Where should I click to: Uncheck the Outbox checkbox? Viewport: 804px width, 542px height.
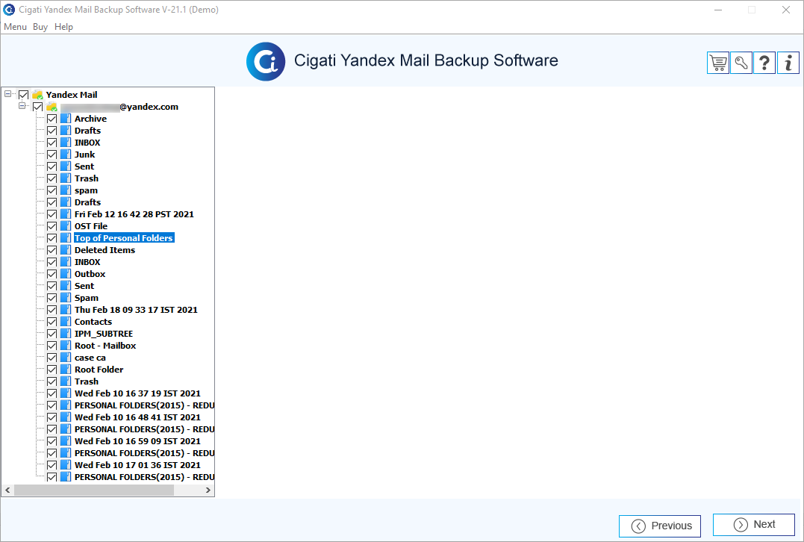click(x=52, y=274)
